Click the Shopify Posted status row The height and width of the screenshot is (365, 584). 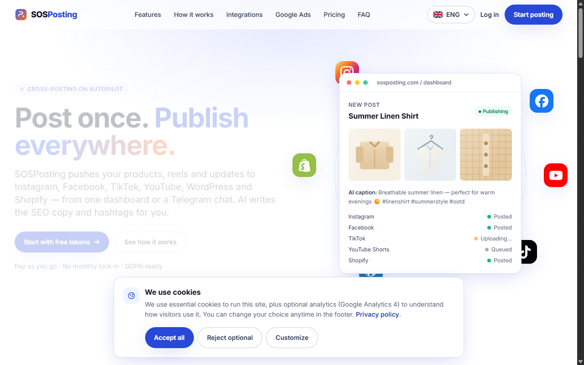click(x=430, y=261)
